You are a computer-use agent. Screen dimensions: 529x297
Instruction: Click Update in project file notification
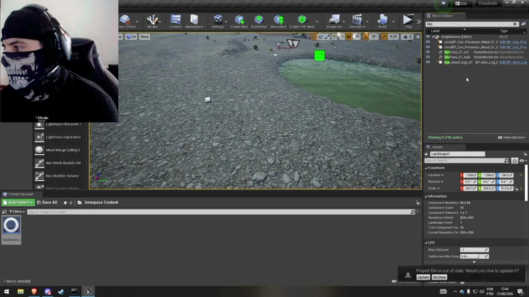click(x=423, y=277)
